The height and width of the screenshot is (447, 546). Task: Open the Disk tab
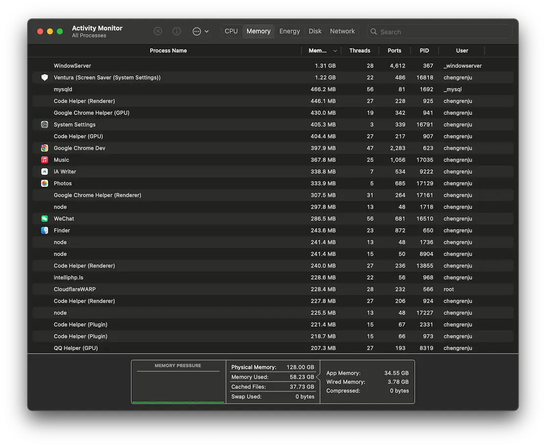315,31
